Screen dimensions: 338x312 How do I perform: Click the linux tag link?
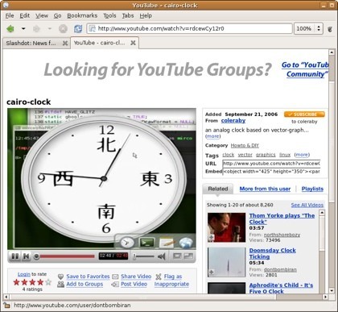[x=285, y=155]
